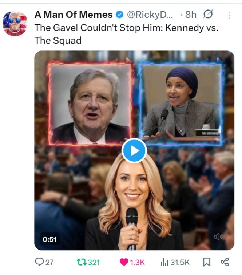Unmute the video using the speaker icon
This screenshot has width=242, height=275.
(218, 237)
